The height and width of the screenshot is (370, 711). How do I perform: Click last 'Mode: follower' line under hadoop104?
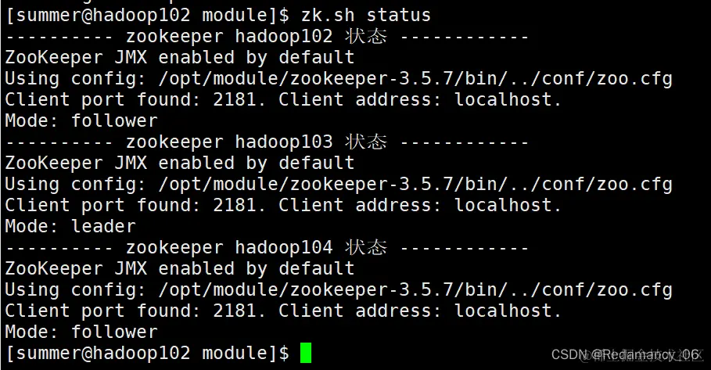click(81, 332)
